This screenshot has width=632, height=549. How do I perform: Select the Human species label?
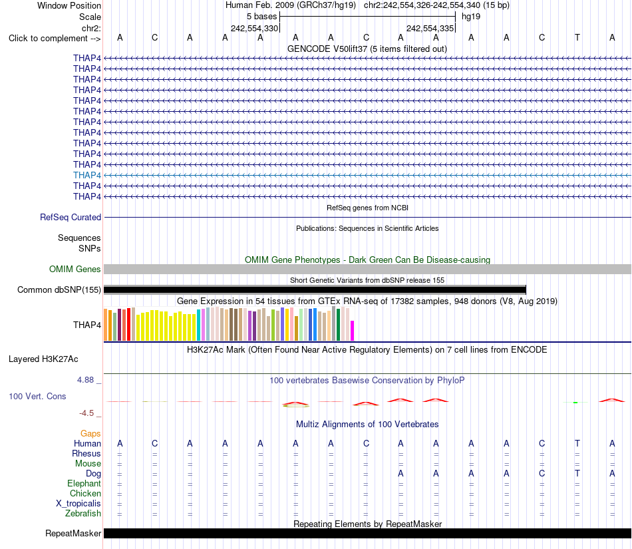click(x=87, y=443)
